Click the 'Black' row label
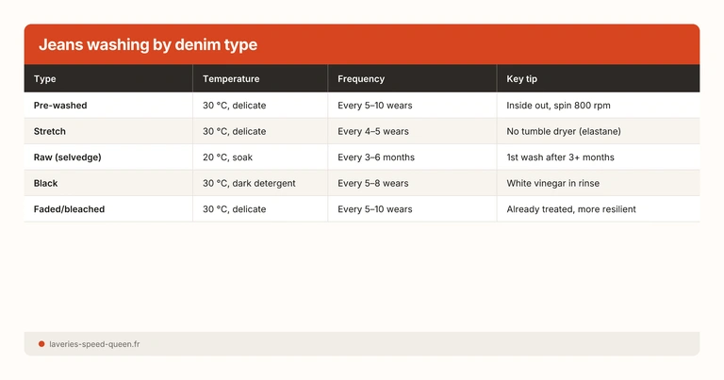The height and width of the screenshot is (380, 724). click(46, 183)
